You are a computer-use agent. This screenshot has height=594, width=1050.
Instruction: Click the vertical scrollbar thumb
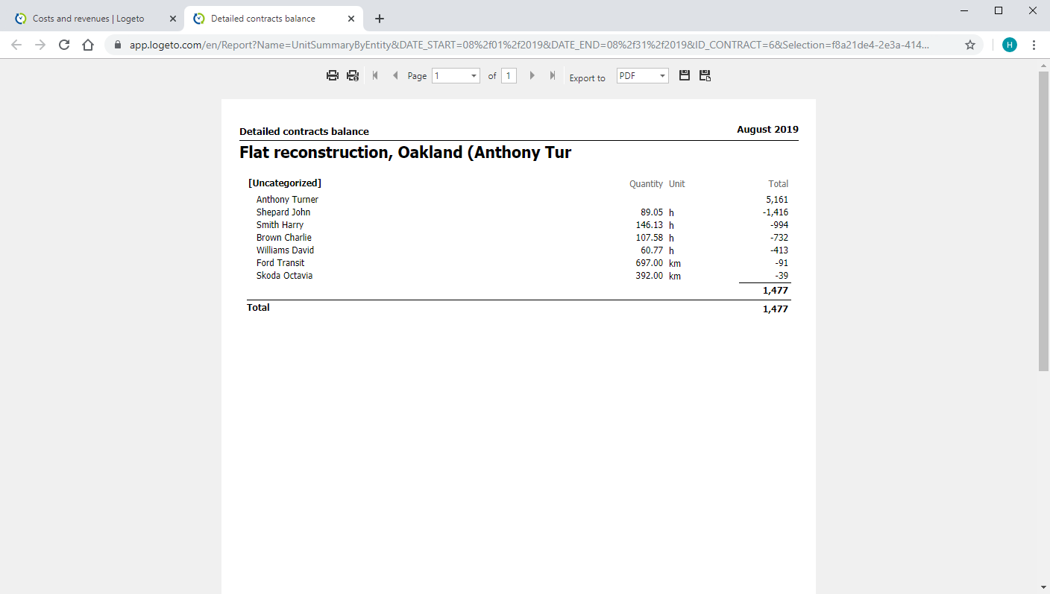pyautogui.click(x=1043, y=221)
